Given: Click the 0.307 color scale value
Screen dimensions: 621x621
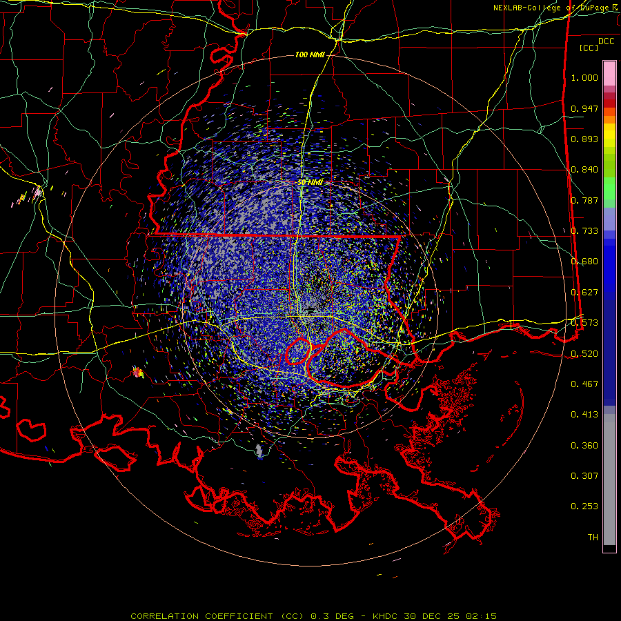Looking at the screenshot, I should [x=584, y=476].
